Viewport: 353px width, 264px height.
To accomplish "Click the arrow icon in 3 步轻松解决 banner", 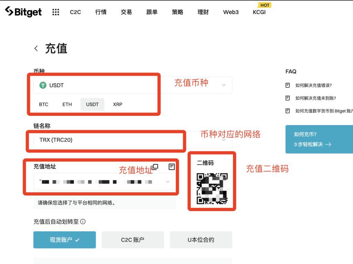I will coord(328,144).
